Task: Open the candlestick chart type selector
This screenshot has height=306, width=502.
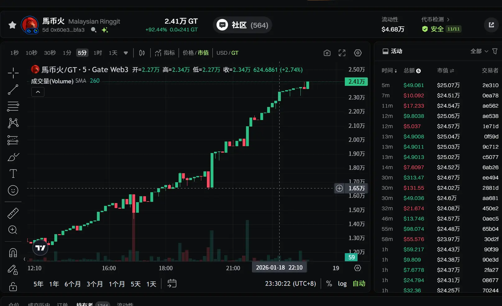Action: tap(142, 53)
